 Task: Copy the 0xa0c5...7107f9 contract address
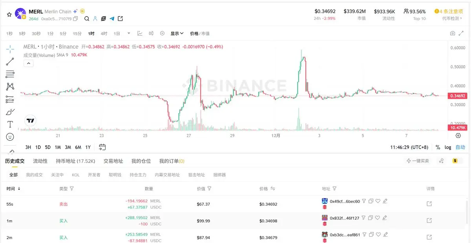click(x=75, y=18)
